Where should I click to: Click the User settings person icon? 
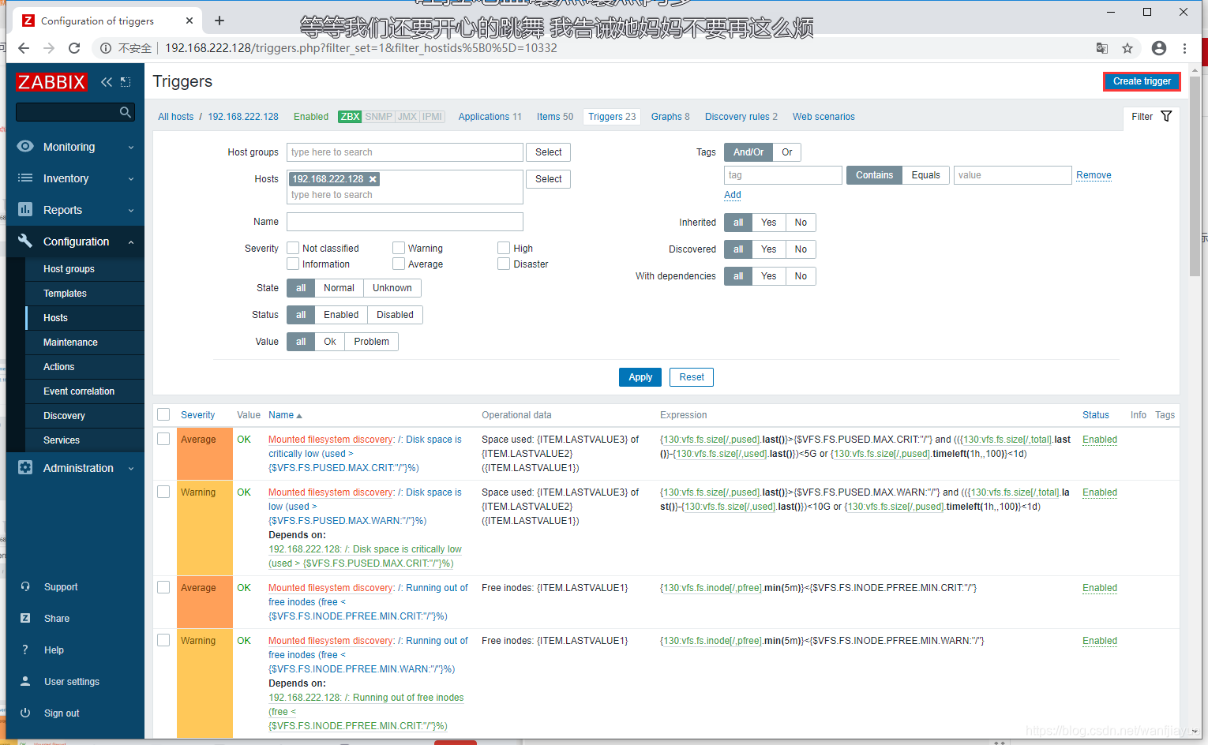25,681
